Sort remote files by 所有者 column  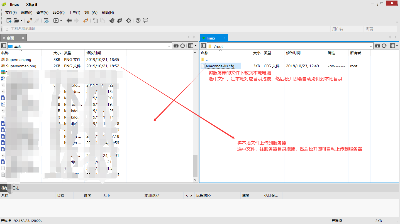359,53
